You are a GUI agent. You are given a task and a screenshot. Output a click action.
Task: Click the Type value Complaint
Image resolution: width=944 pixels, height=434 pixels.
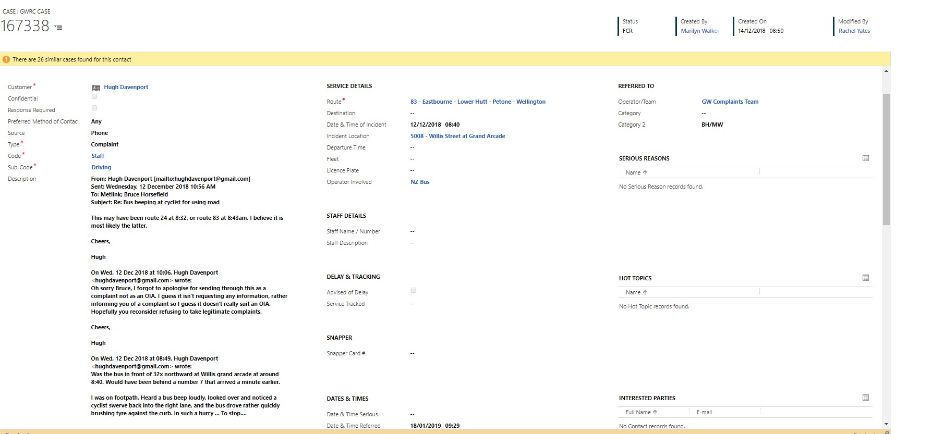[x=105, y=144]
